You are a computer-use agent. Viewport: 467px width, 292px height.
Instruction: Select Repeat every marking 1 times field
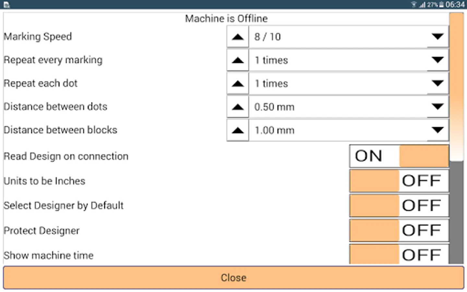tap(338, 60)
